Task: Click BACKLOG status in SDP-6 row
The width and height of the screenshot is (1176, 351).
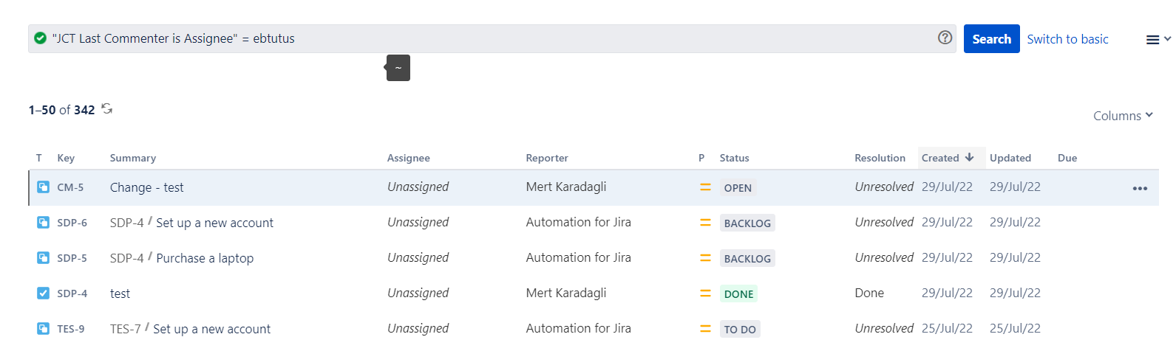Action: 747,223
